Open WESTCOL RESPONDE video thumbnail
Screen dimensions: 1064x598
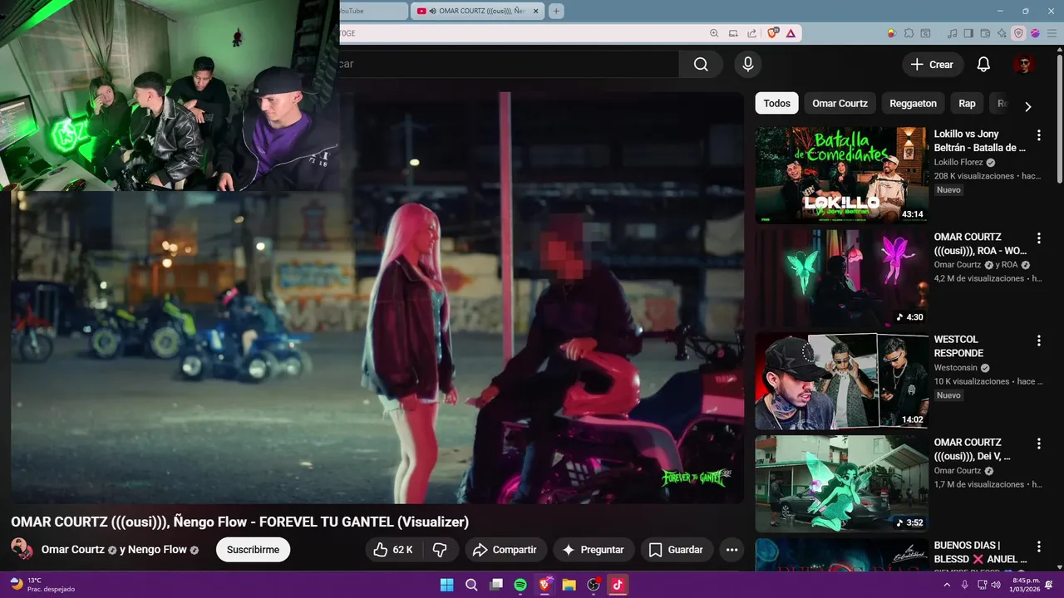tap(841, 380)
